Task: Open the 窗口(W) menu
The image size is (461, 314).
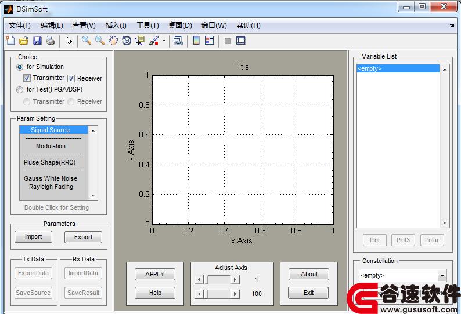Action: (214, 25)
